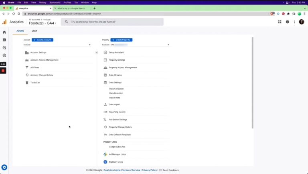The height and width of the screenshot is (174, 308).
Task: Click the Data Streams icon
Action: point(105,75)
